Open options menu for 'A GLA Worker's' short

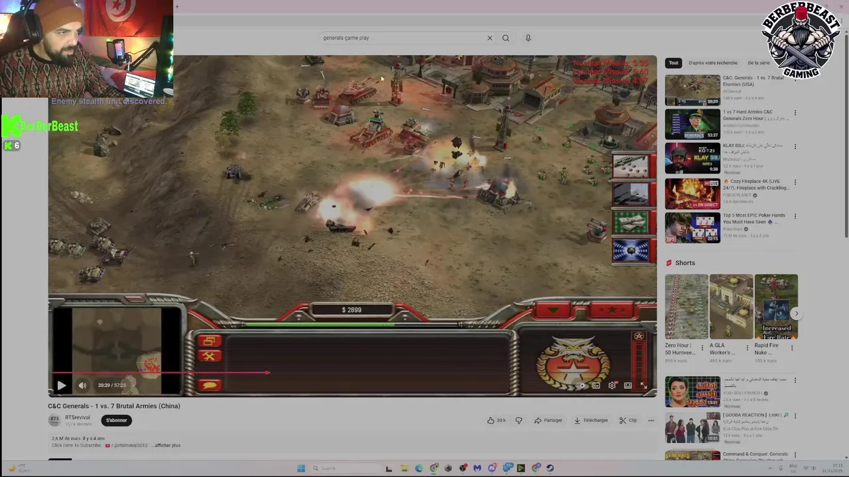click(x=747, y=347)
